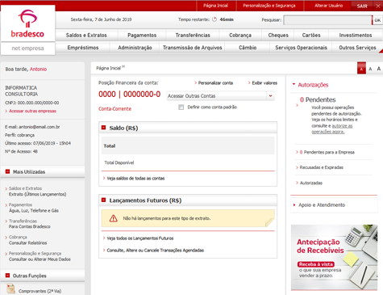Click the session timer clock icon
The image size is (383, 295).
click(214, 19)
